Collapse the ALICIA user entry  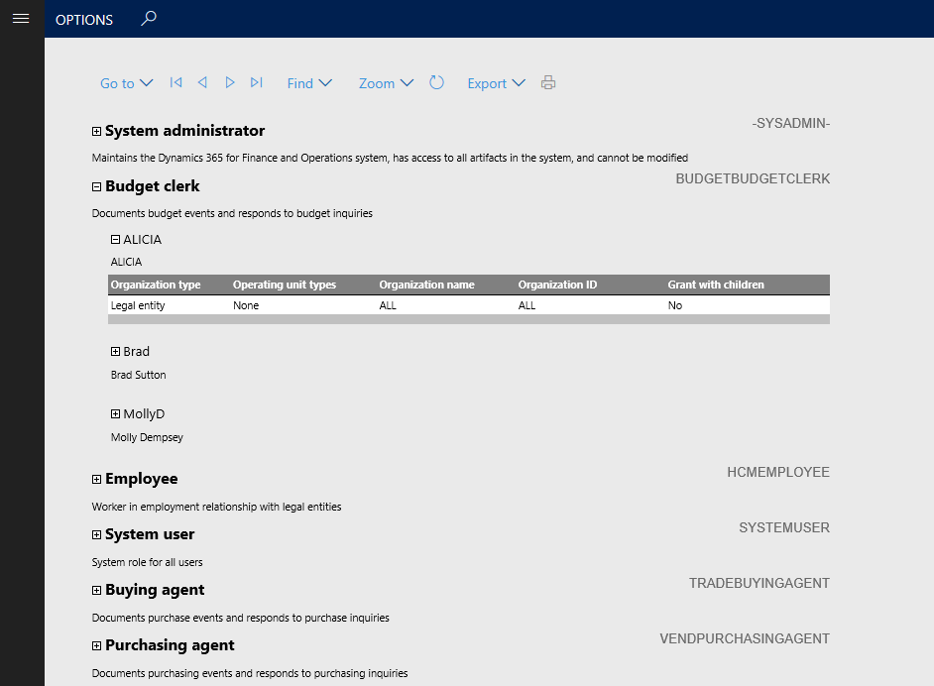click(115, 239)
